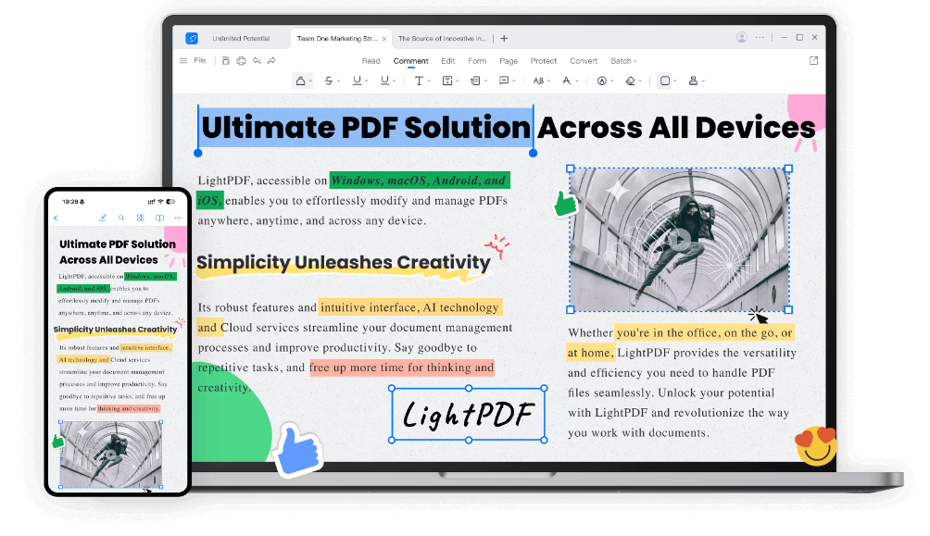
Task: Click the tunnel jumper image in the document
Action: [x=679, y=239]
